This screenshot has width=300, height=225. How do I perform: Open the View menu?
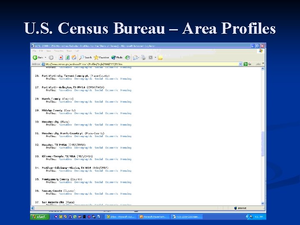pos(48,51)
